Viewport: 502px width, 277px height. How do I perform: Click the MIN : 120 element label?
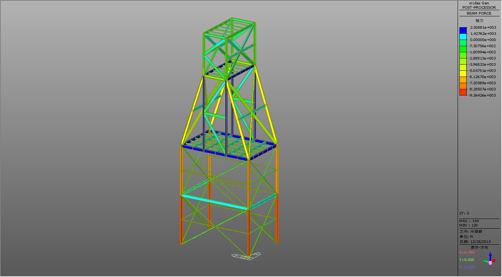pos(469,225)
